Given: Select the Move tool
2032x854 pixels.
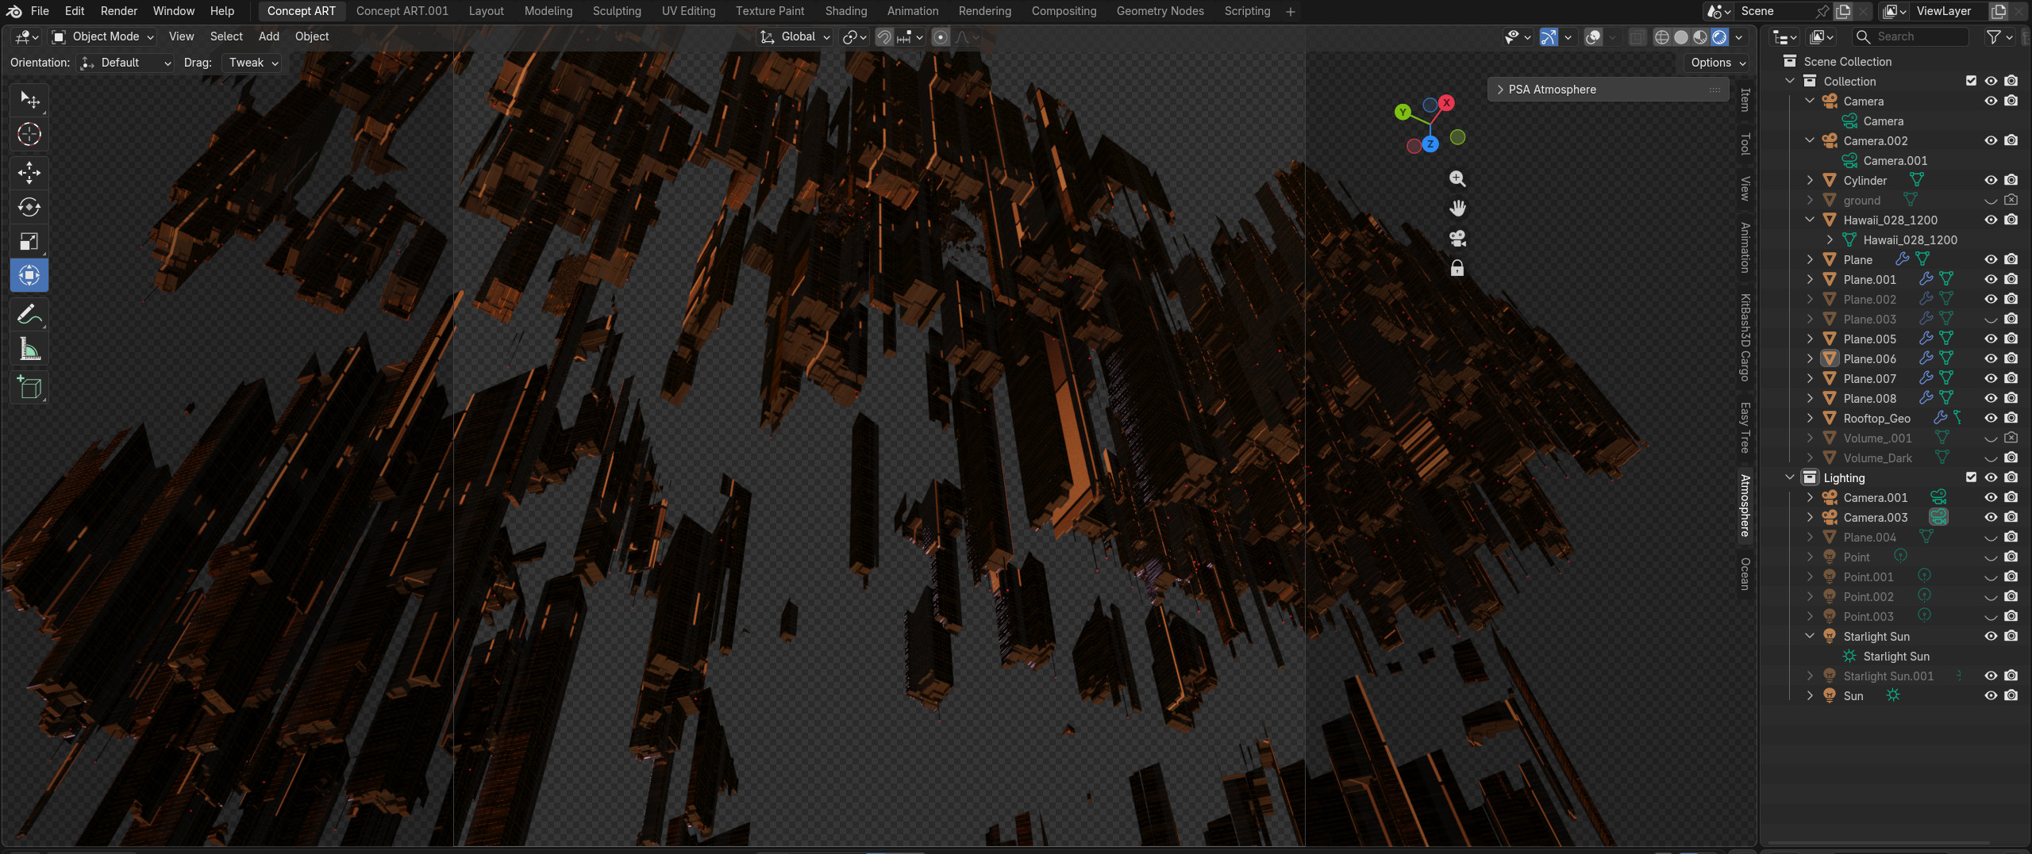Looking at the screenshot, I should pyautogui.click(x=29, y=173).
